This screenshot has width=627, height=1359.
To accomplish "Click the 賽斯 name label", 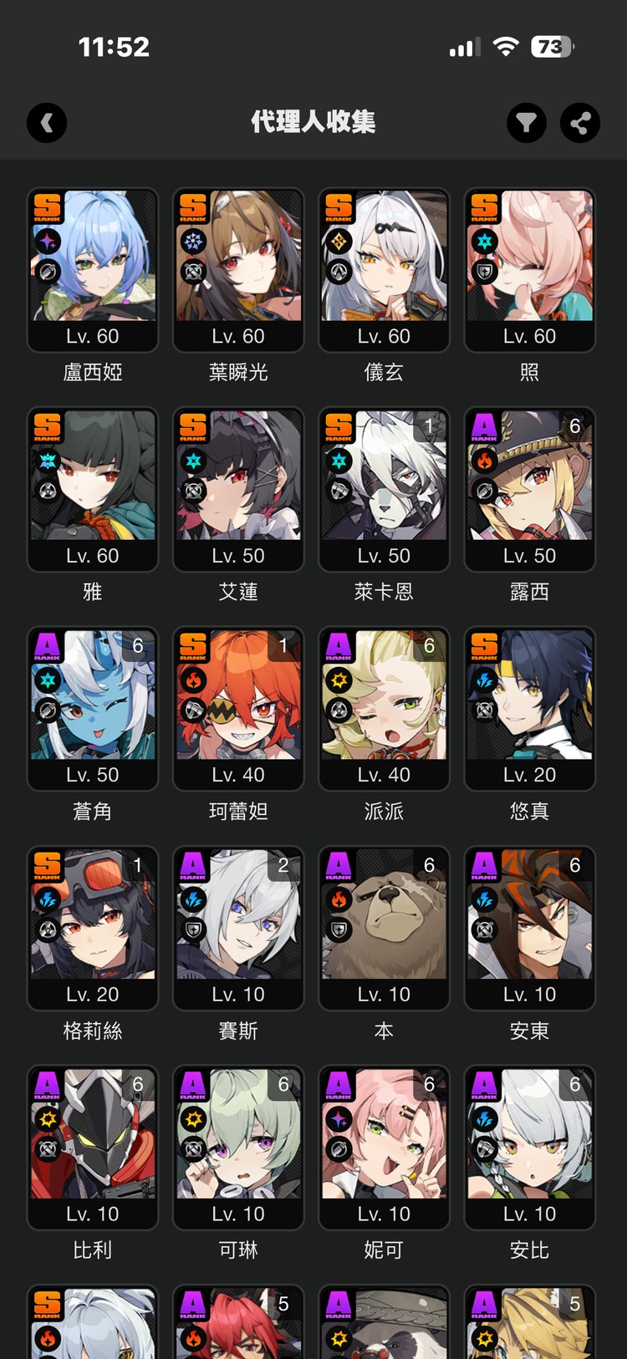I will (x=238, y=1031).
